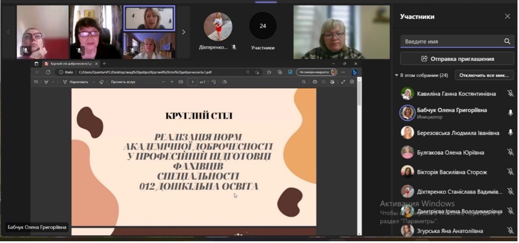Show next video tiles with right chevron
The height and width of the screenshot is (243, 519).
tap(183, 32)
